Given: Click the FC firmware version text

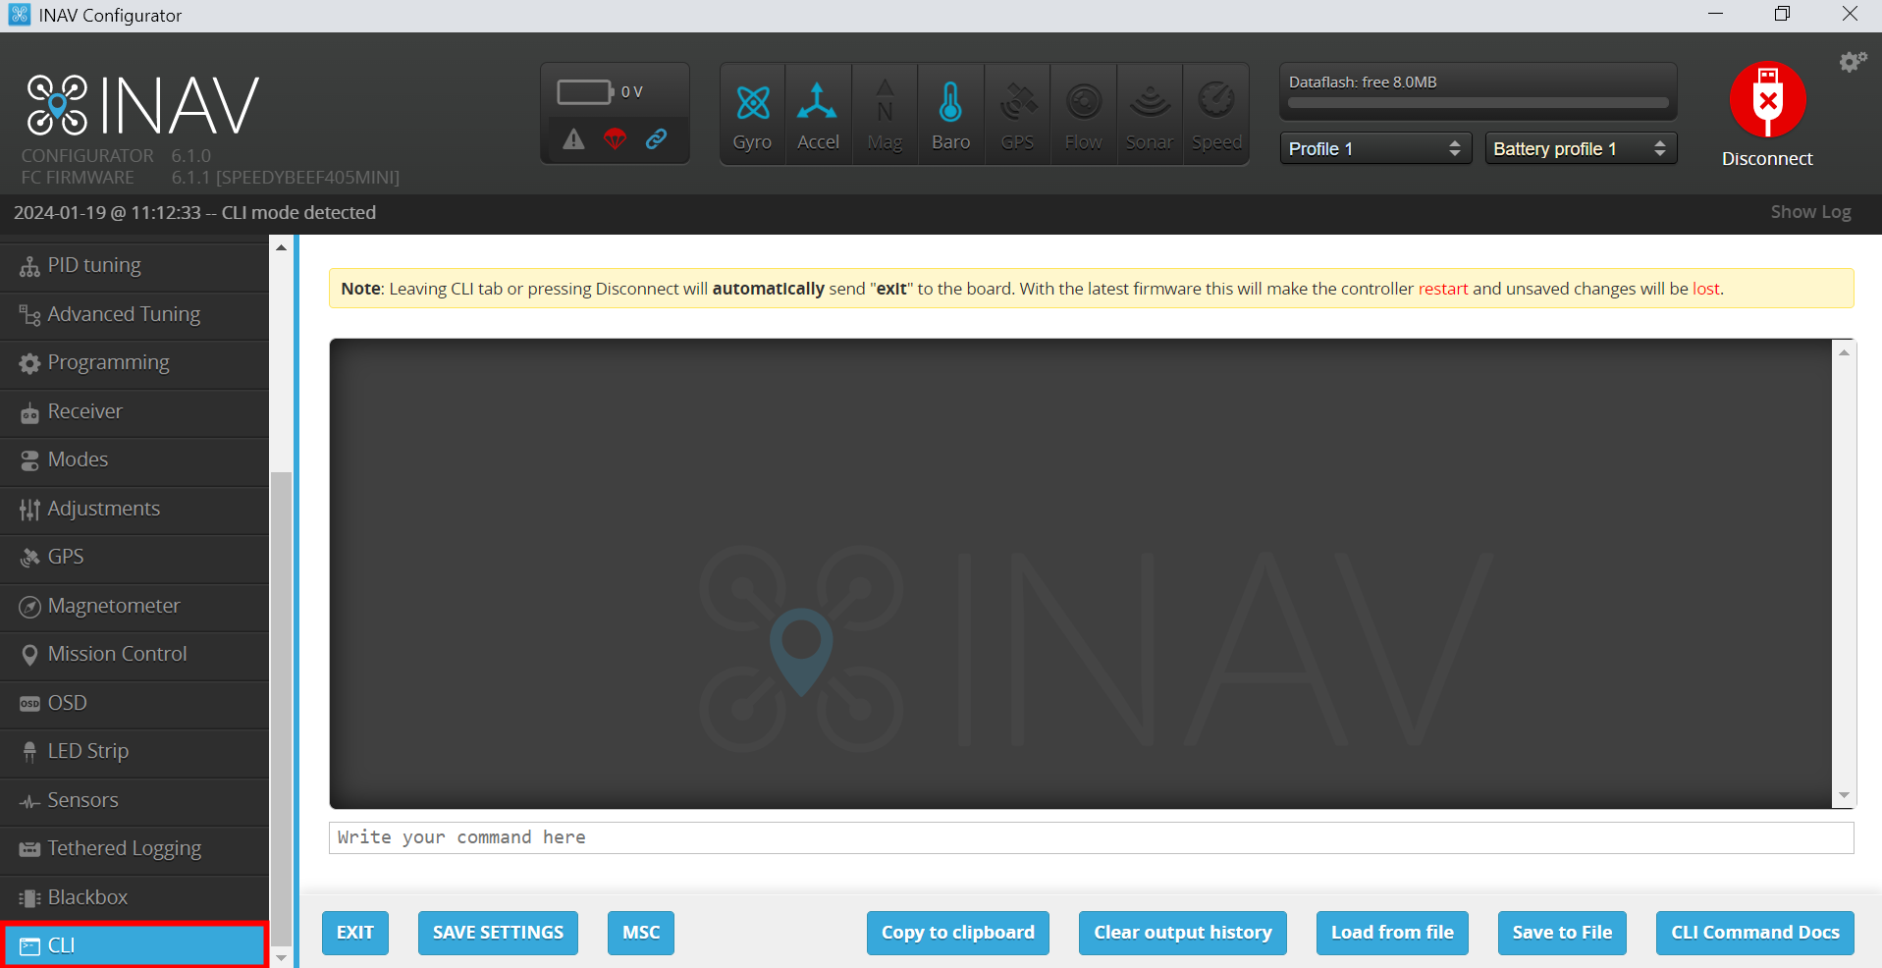Looking at the screenshot, I should (286, 178).
